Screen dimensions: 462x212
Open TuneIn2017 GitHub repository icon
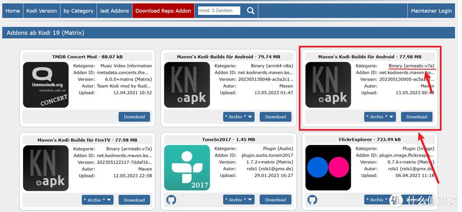click(171, 200)
